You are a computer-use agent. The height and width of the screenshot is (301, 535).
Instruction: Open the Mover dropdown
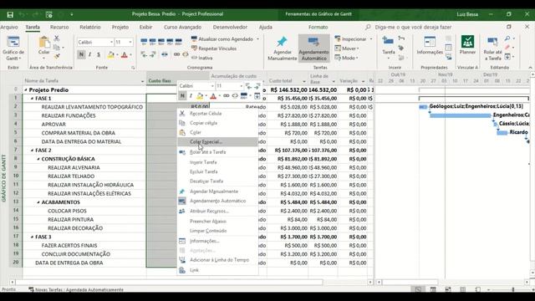click(x=347, y=48)
